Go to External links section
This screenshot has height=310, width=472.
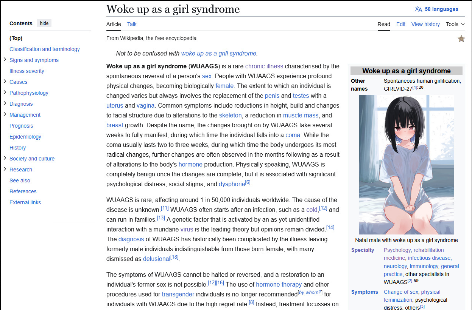[x=25, y=202]
